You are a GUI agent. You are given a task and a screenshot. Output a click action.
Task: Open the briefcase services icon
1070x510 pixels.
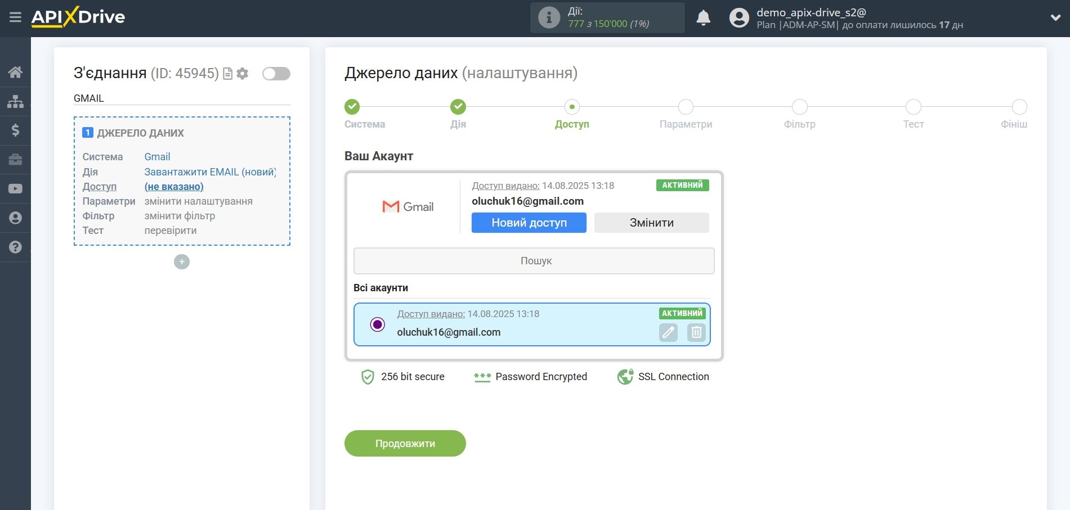pyautogui.click(x=15, y=160)
